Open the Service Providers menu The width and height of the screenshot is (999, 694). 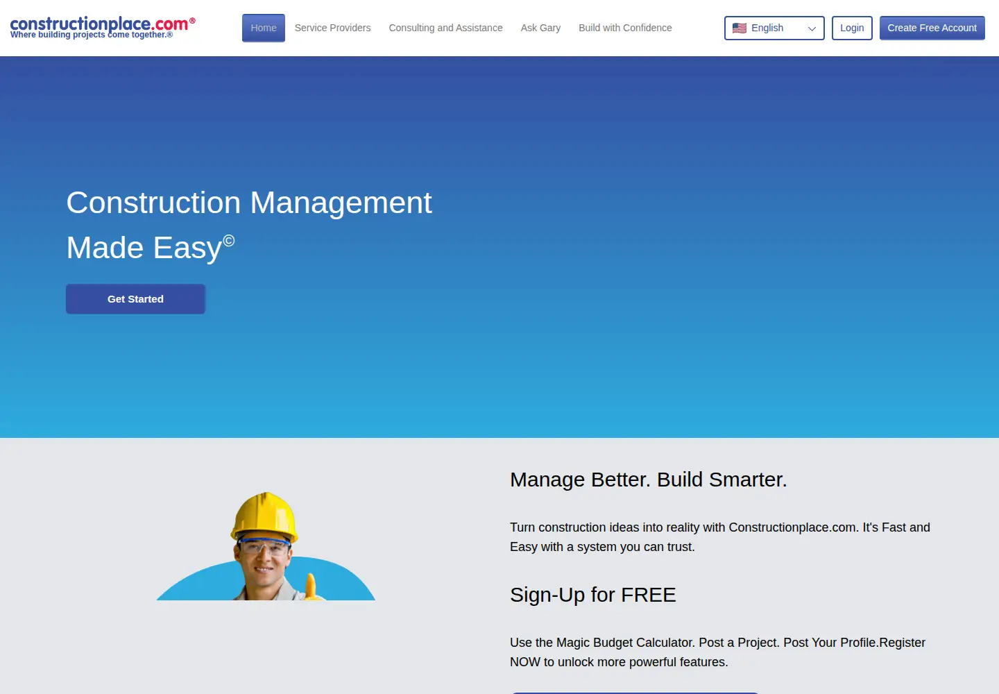[332, 28]
